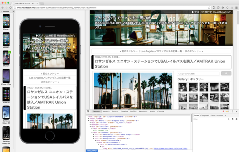Screen dimensions: 239x152
Task: Reload the page with the refresh icon
Action: coord(10,8)
